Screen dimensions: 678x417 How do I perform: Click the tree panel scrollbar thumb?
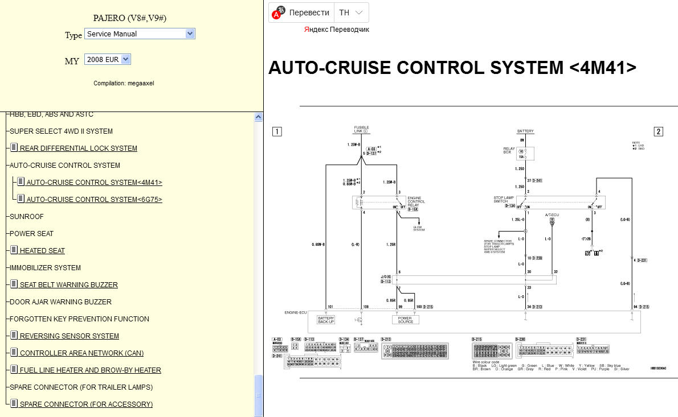258,395
